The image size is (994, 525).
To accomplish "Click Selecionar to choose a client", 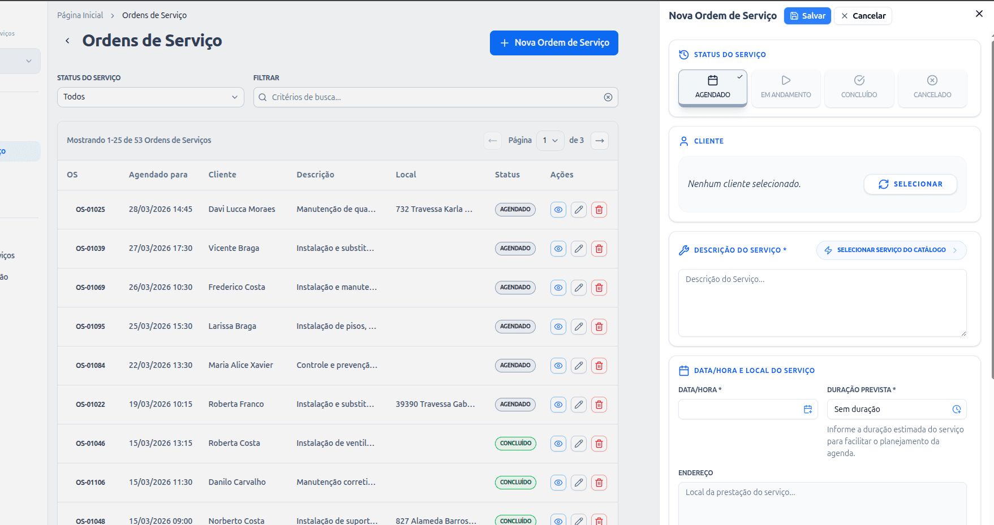I will click(x=910, y=184).
